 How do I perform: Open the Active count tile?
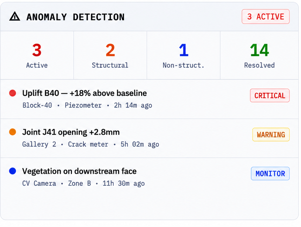click(37, 55)
